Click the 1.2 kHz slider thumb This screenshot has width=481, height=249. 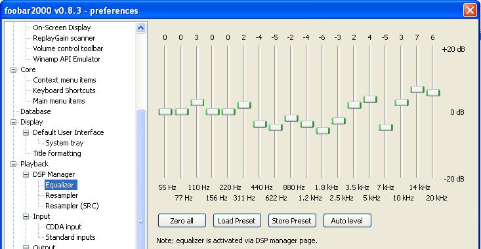tap(307, 124)
